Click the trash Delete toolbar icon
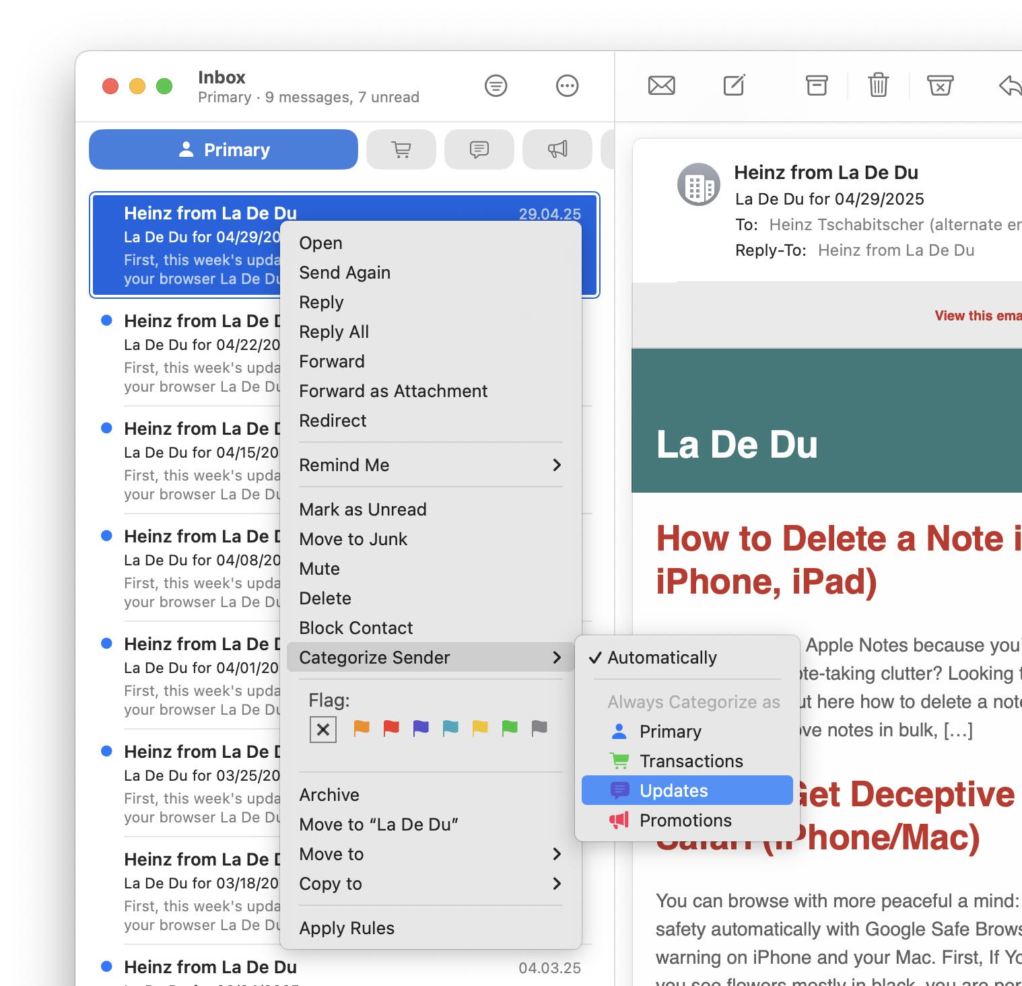The height and width of the screenshot is (986, 1022). [x=878, y=85]
